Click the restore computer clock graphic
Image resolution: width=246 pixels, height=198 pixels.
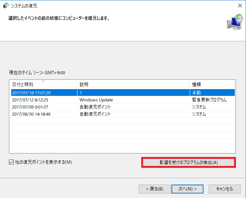click(x=235, y=22)
